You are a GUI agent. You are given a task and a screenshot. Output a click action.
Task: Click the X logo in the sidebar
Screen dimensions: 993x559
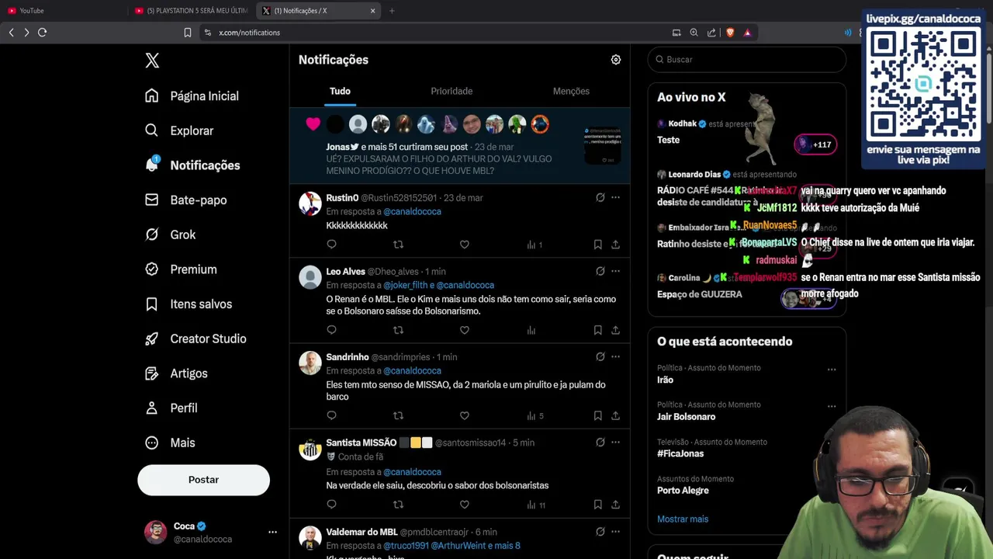152,61
